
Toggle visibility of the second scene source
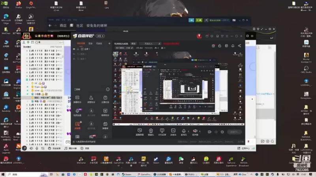click(74, 54)
